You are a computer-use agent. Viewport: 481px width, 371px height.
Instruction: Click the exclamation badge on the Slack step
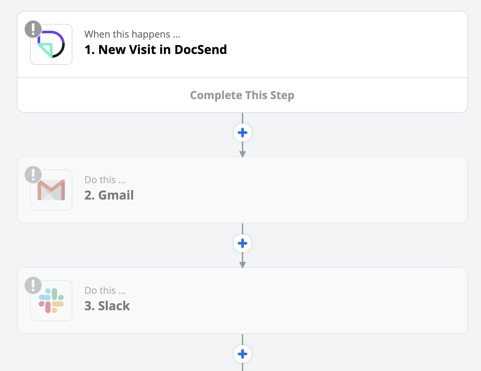33,285
